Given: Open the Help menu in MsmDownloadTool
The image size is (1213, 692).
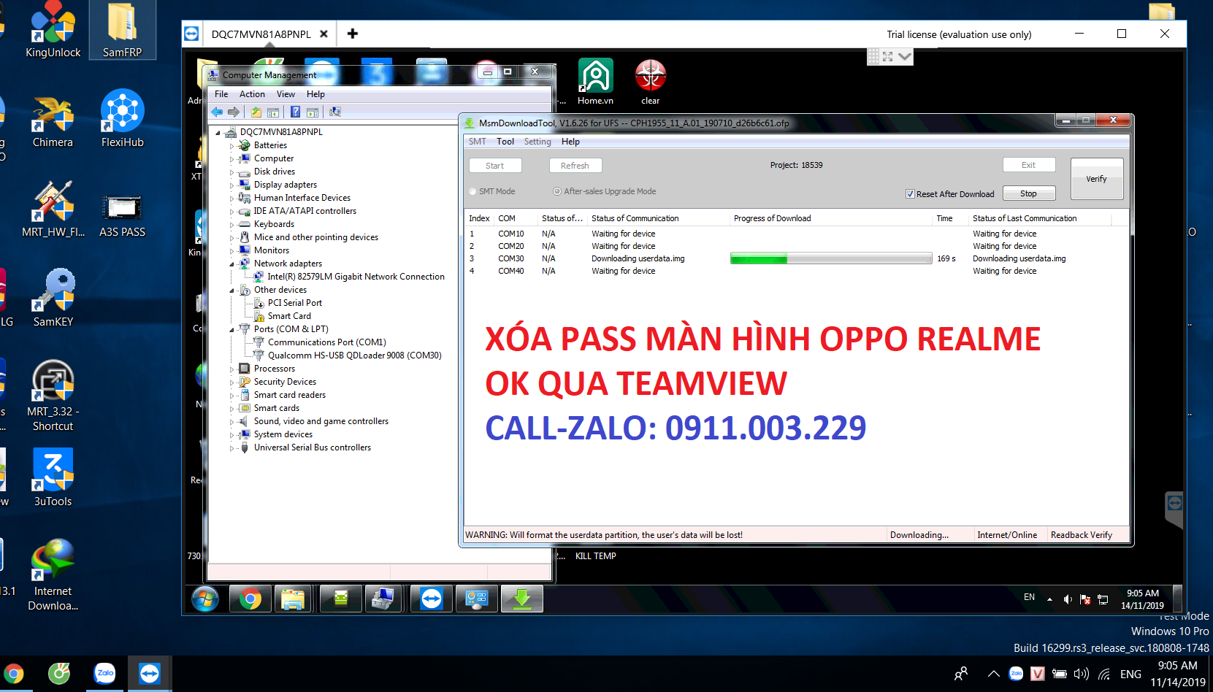Looking at the screenshot, I should 570,142.
